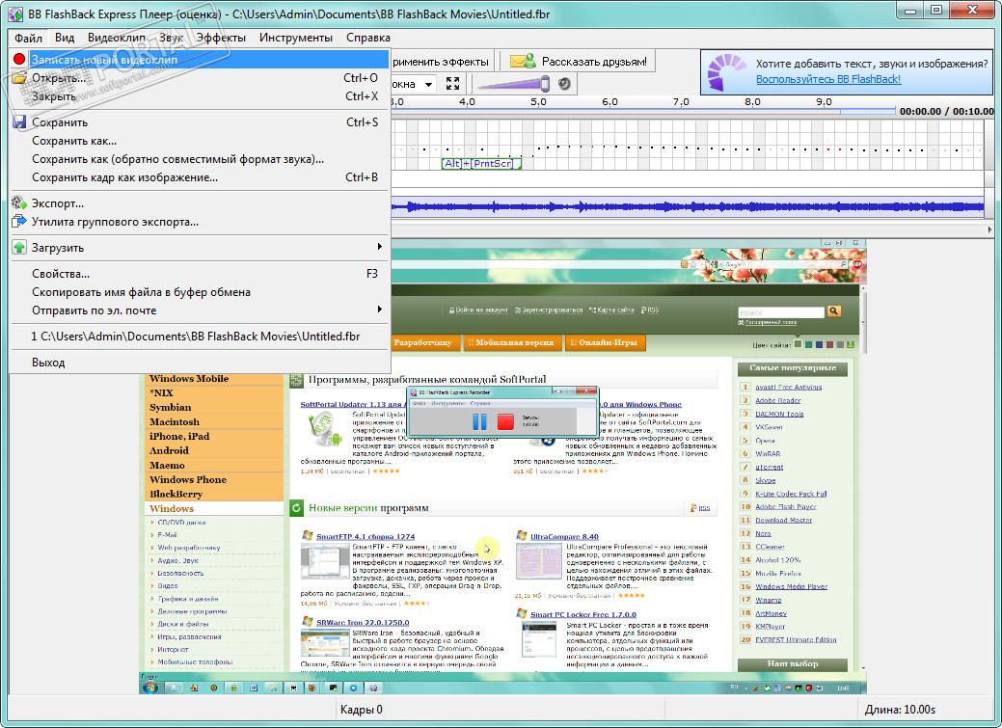This screenshot has width=1002, height=728.
Task: Click the Применить эффекты toolbar button
Action: click(x=442, y=62)
